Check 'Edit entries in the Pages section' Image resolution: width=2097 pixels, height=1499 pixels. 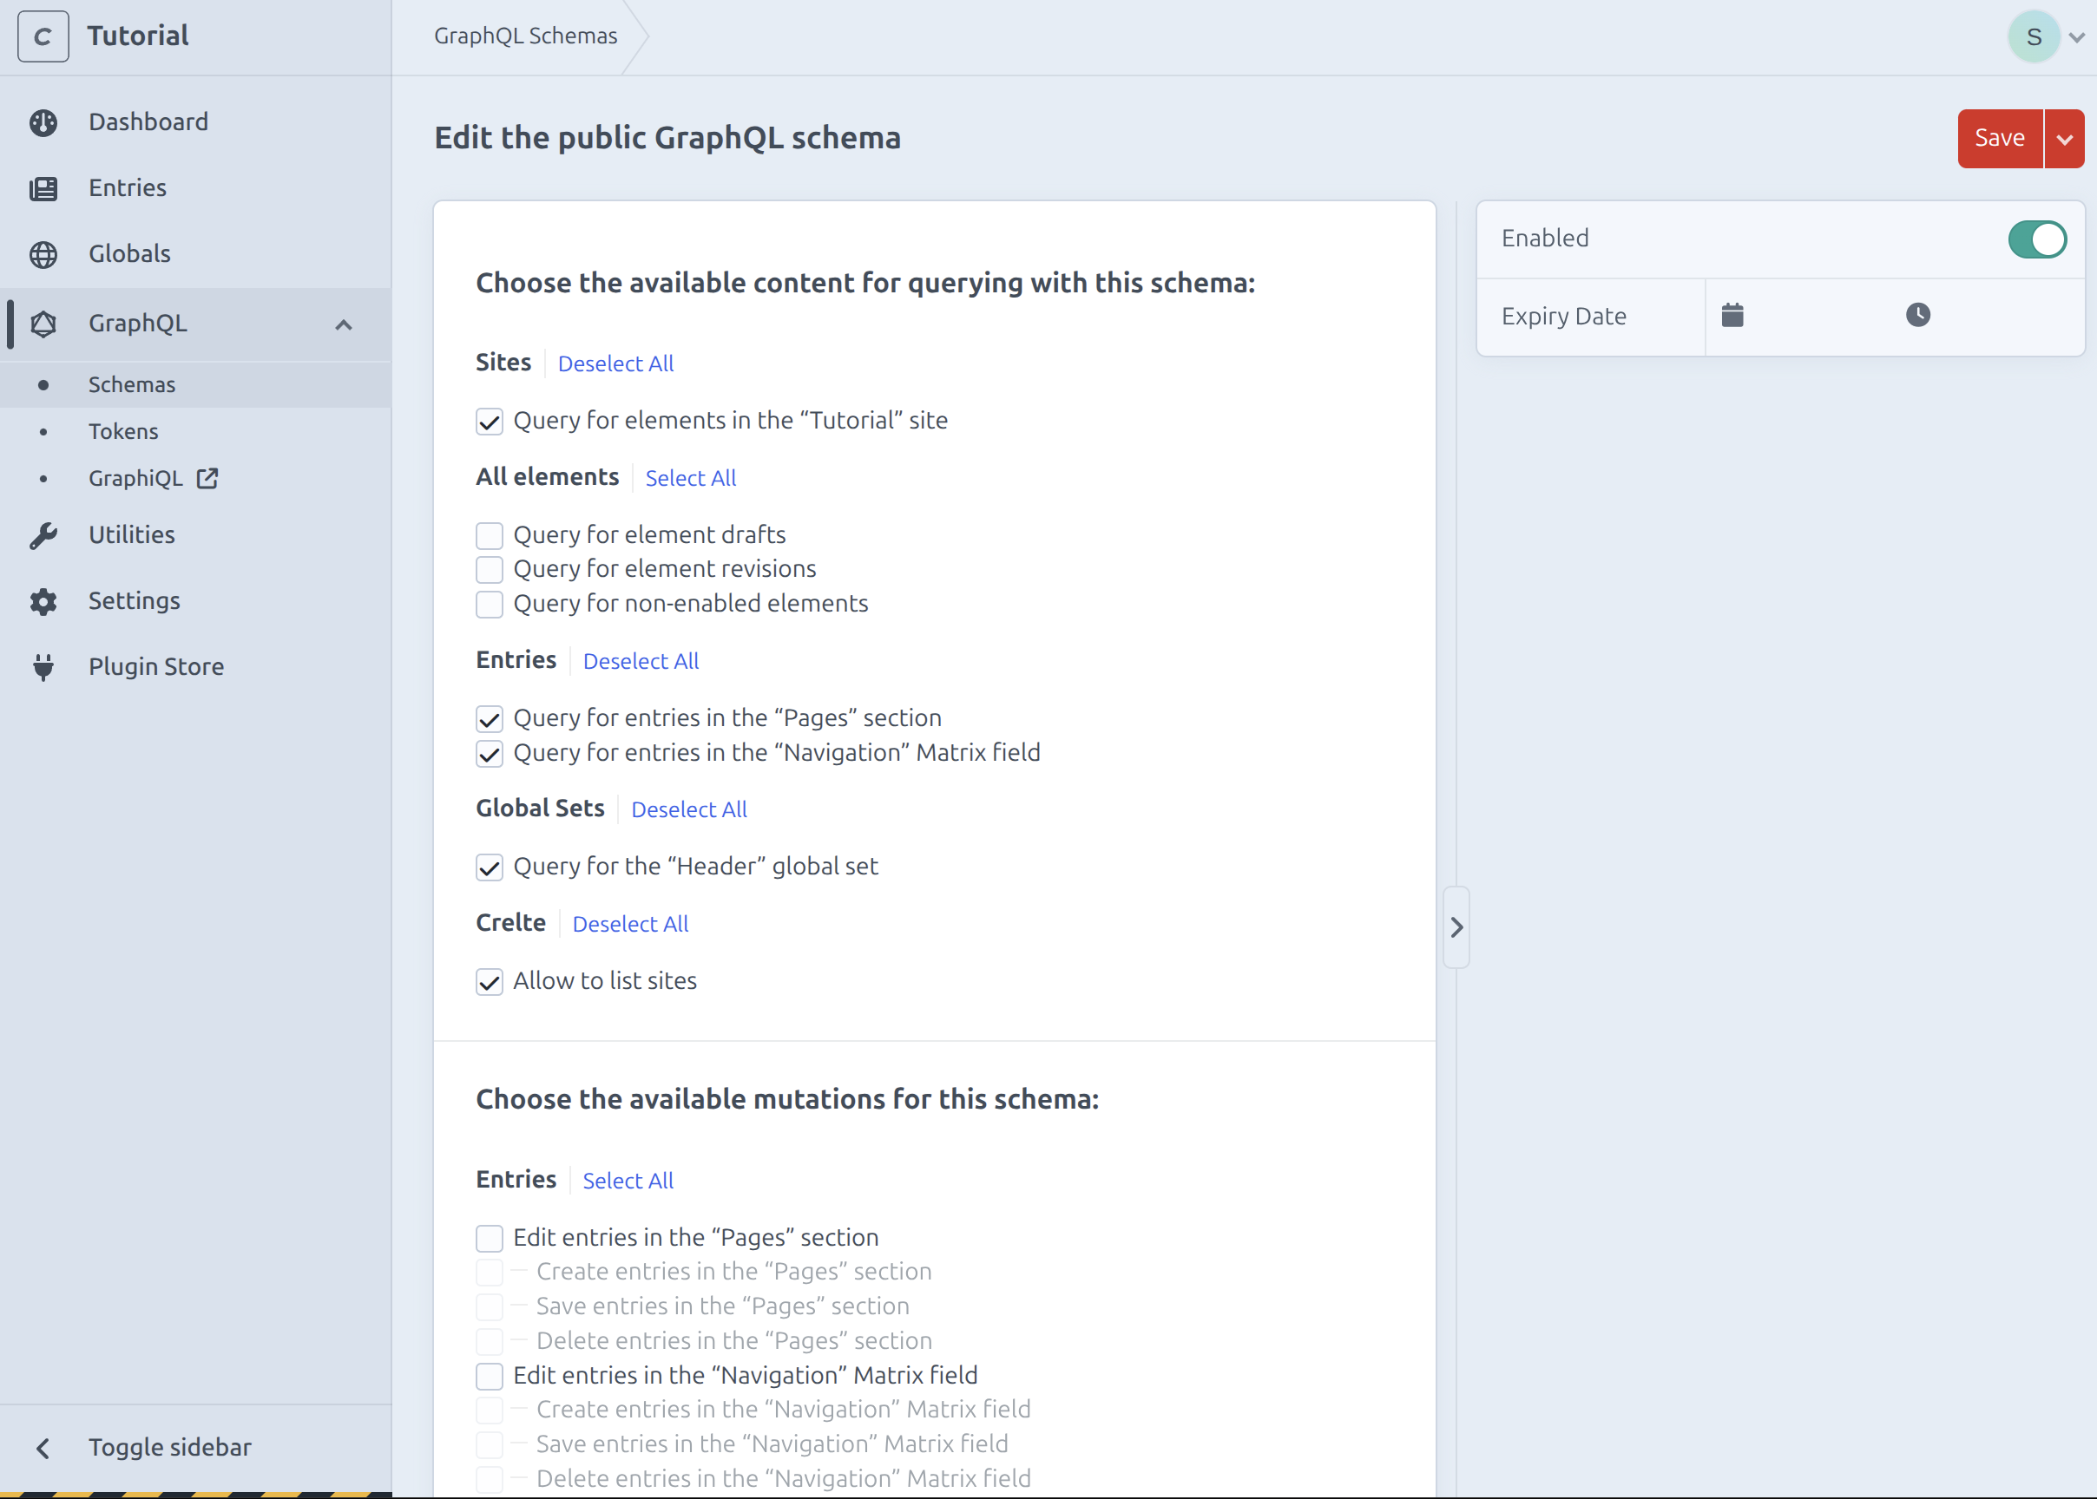[490, 1239]
